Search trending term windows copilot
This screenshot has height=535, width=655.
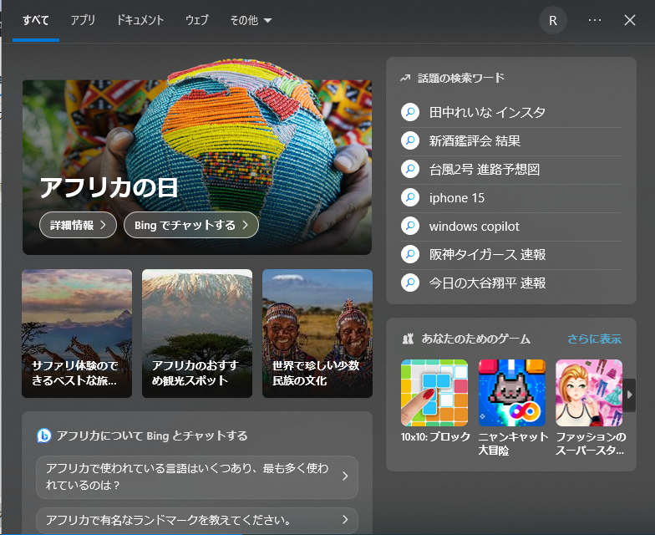475,226
